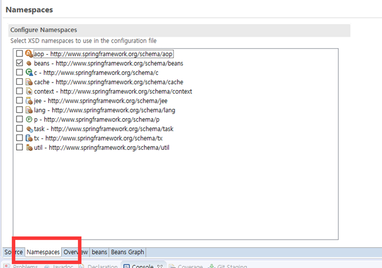The height and width of the screenshot is (268, 382).
Task: Check the lang namespace checkbox
Action: click(20, 110)
